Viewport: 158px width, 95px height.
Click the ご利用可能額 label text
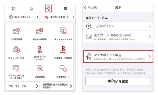pyautogui.click(x=16, y=39)
